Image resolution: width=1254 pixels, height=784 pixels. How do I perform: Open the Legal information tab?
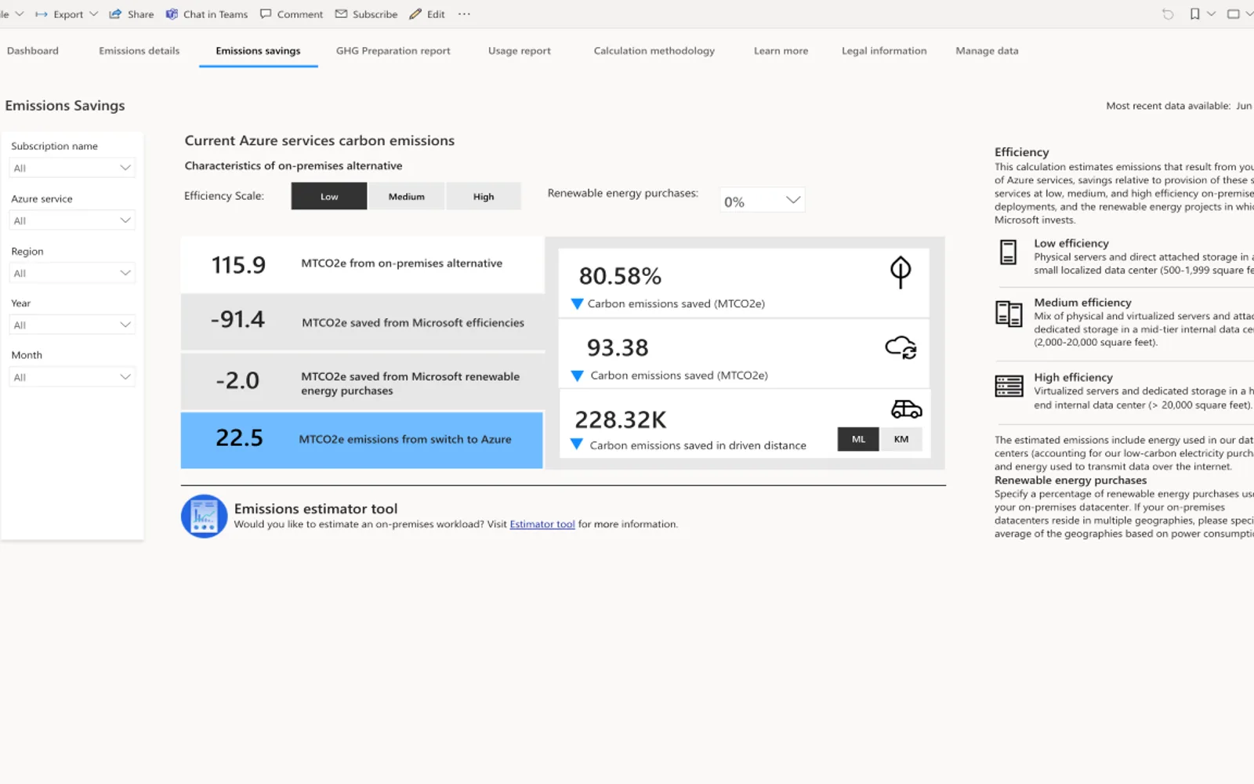[884, 51]
